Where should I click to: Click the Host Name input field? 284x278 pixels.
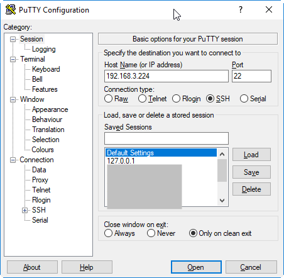pos(167,76)
